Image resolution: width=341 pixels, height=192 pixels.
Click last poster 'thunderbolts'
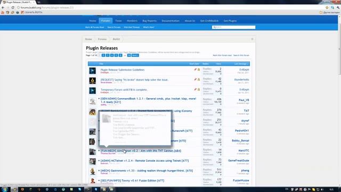[x=241, y=79]
